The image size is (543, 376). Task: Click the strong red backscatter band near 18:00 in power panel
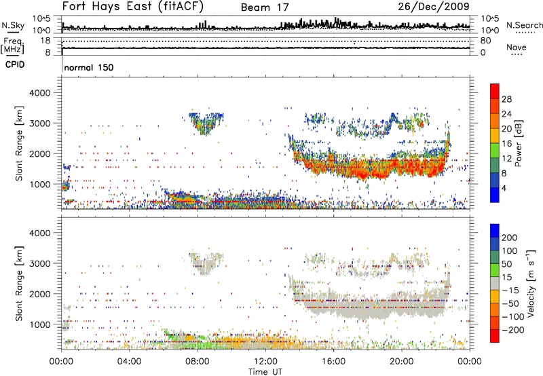[x=367, y=168]
